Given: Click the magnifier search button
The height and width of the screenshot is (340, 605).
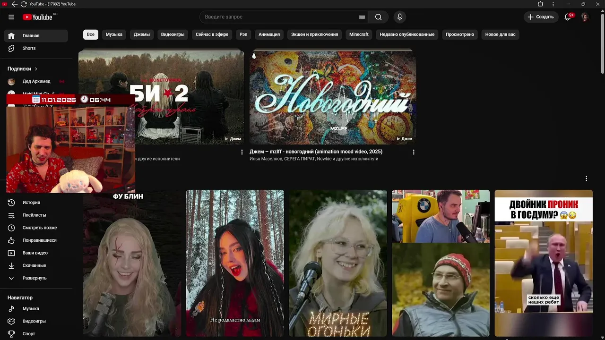Looking at the screenshot, I should 379,17.
